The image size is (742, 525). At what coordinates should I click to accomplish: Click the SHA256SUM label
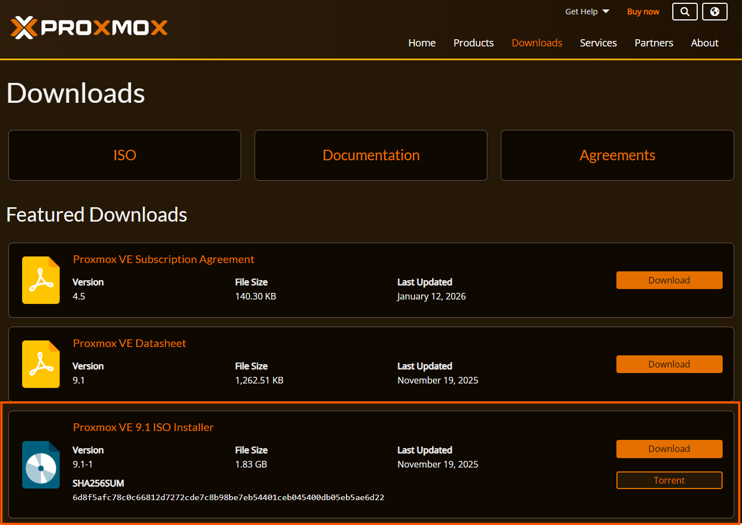(x=98, y=483)
